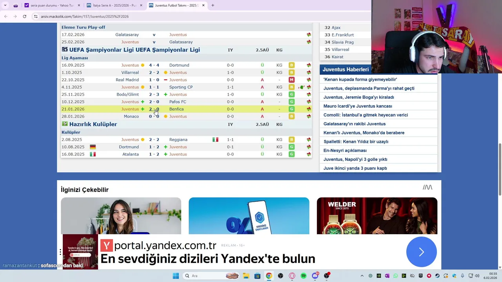Open the loan approval phone ad thumbnail

[x=249, y=216]
